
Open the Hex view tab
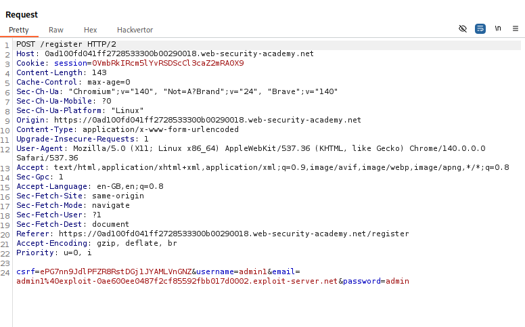(x=90, y=30)
